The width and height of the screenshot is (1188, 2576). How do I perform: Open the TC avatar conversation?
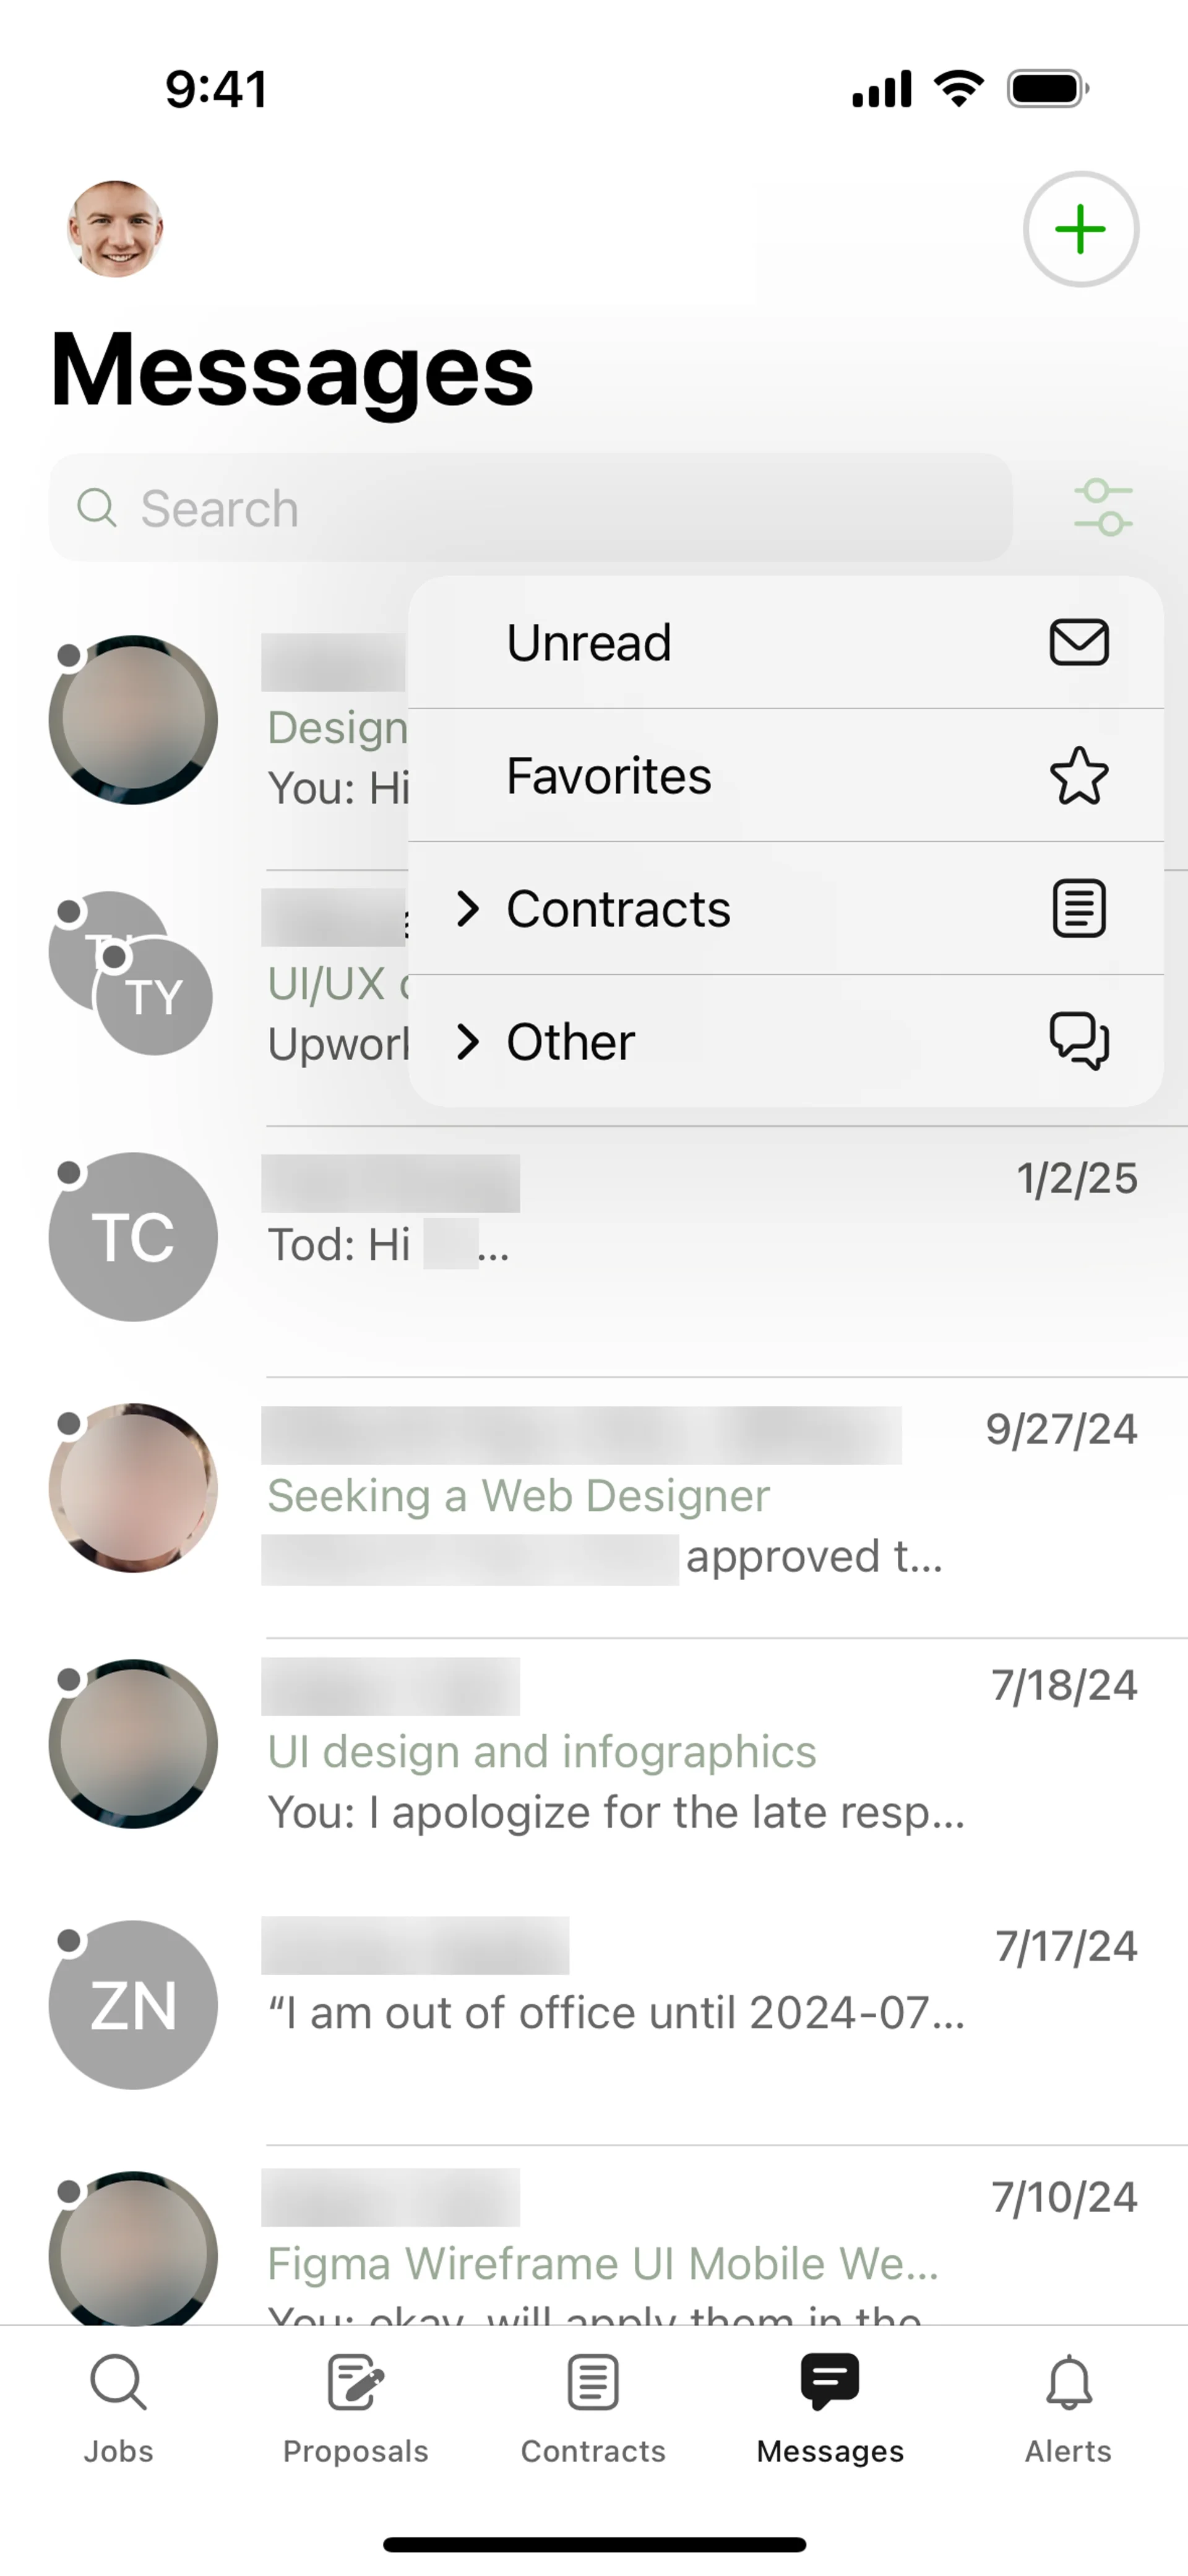tap(133, 1237)
